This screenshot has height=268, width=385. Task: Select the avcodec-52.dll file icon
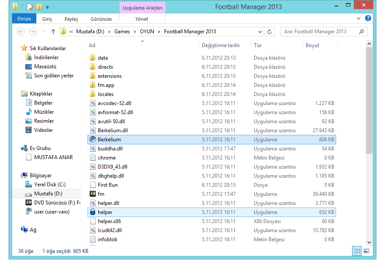(93, 103)
